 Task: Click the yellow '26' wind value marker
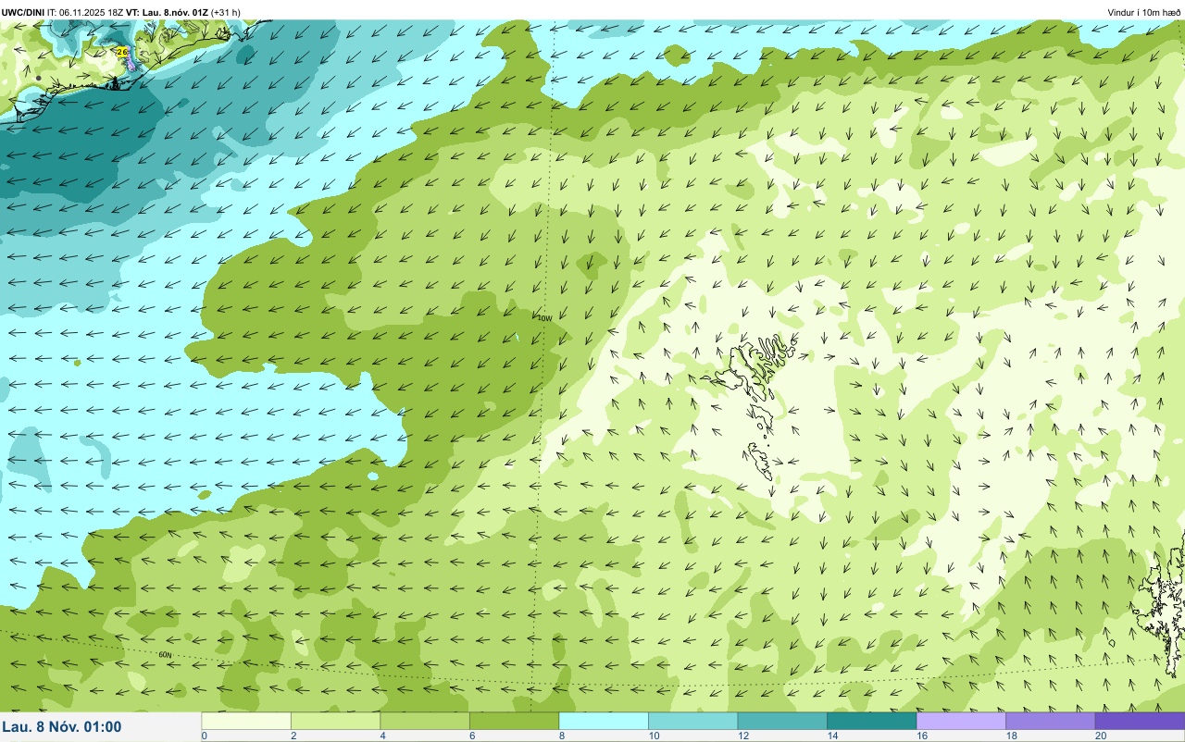click(121, 52)
